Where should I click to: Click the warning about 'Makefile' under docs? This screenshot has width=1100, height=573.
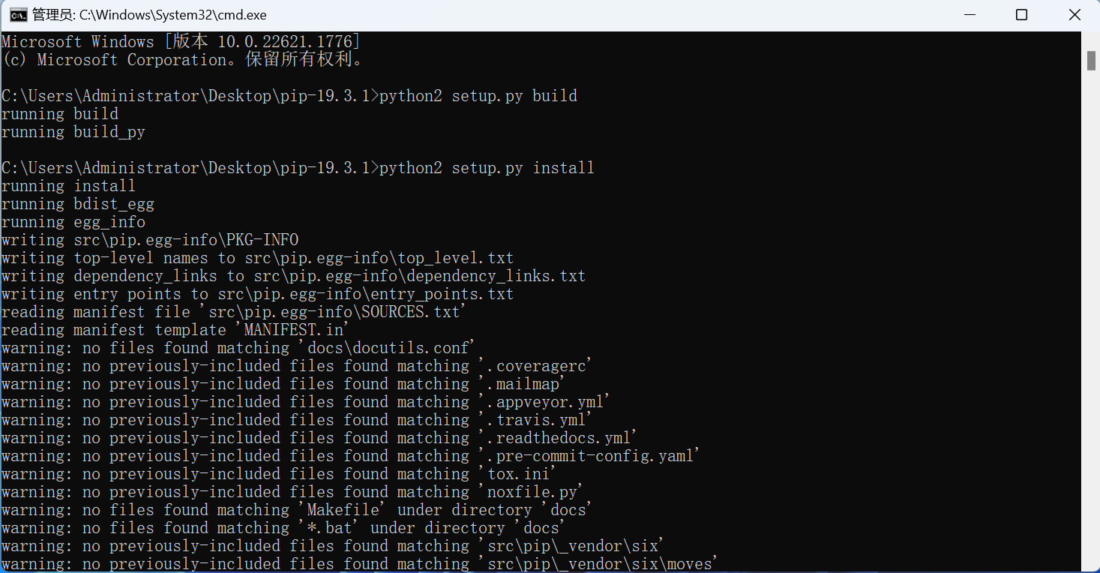[297, 510]
